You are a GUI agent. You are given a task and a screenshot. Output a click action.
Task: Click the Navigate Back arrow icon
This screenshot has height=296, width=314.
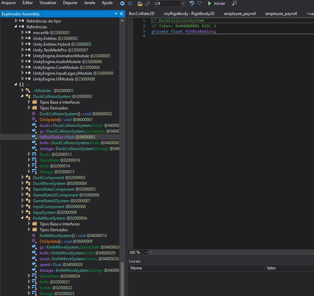pyautogui.click(x=122, y=3)
